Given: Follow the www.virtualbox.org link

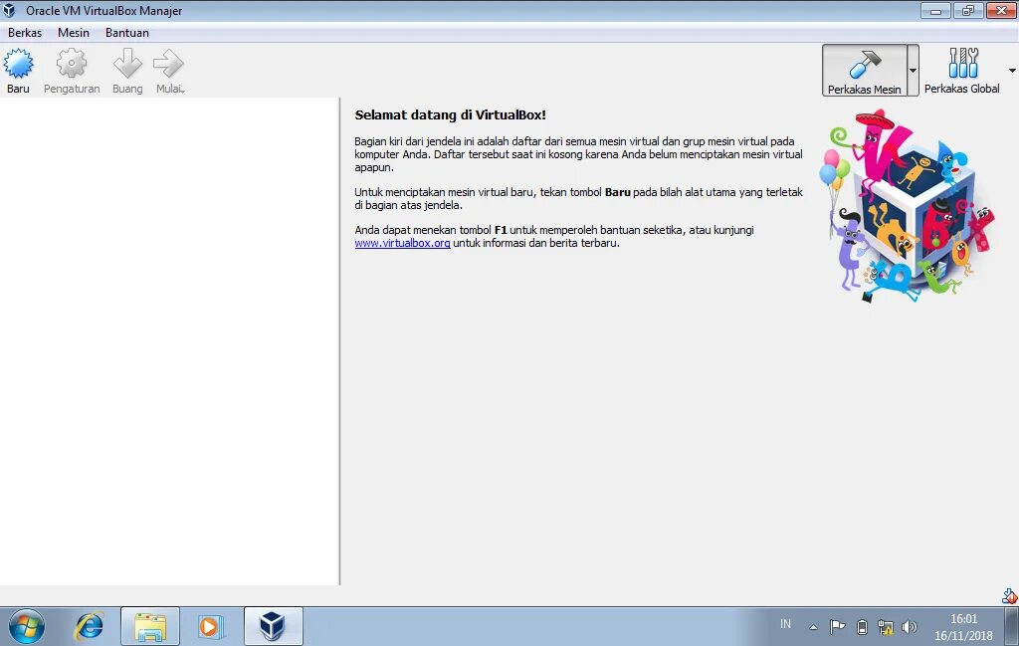Looking at the screenshot, I should (x=402, y=243).
